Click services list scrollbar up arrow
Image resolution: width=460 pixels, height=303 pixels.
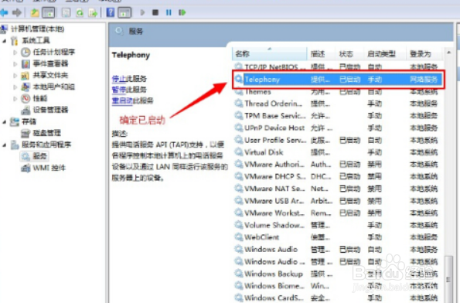(448, 53)
